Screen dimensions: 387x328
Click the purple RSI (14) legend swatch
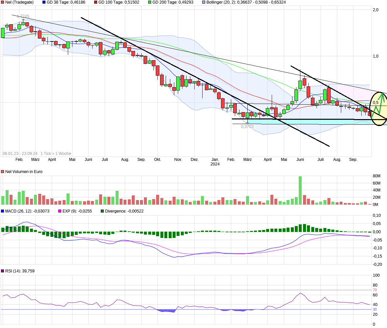(2, 271)
